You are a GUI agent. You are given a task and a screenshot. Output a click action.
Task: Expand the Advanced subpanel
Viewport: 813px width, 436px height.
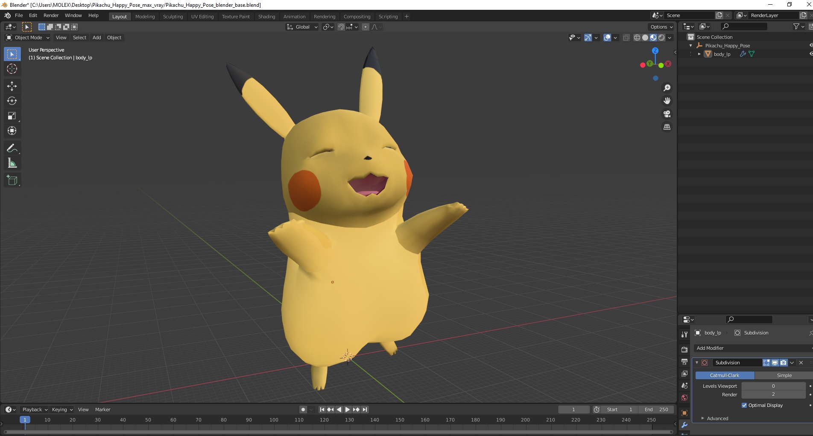point(702,419)
